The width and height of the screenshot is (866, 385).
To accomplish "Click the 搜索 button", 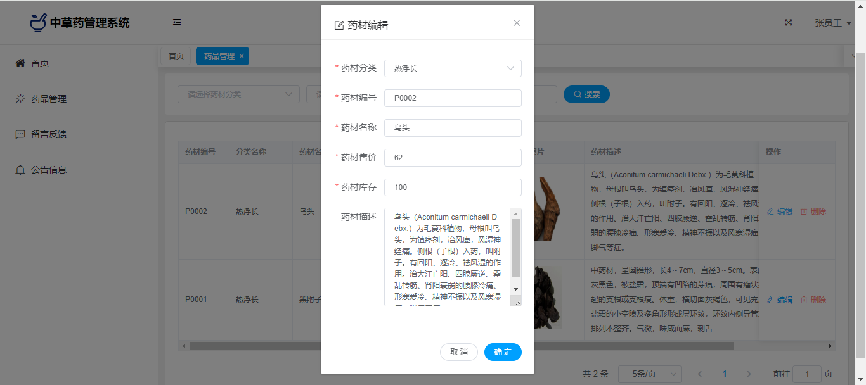I will coord(586,94).
